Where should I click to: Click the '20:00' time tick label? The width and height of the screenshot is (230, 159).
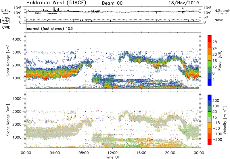[x=170, y=153]
